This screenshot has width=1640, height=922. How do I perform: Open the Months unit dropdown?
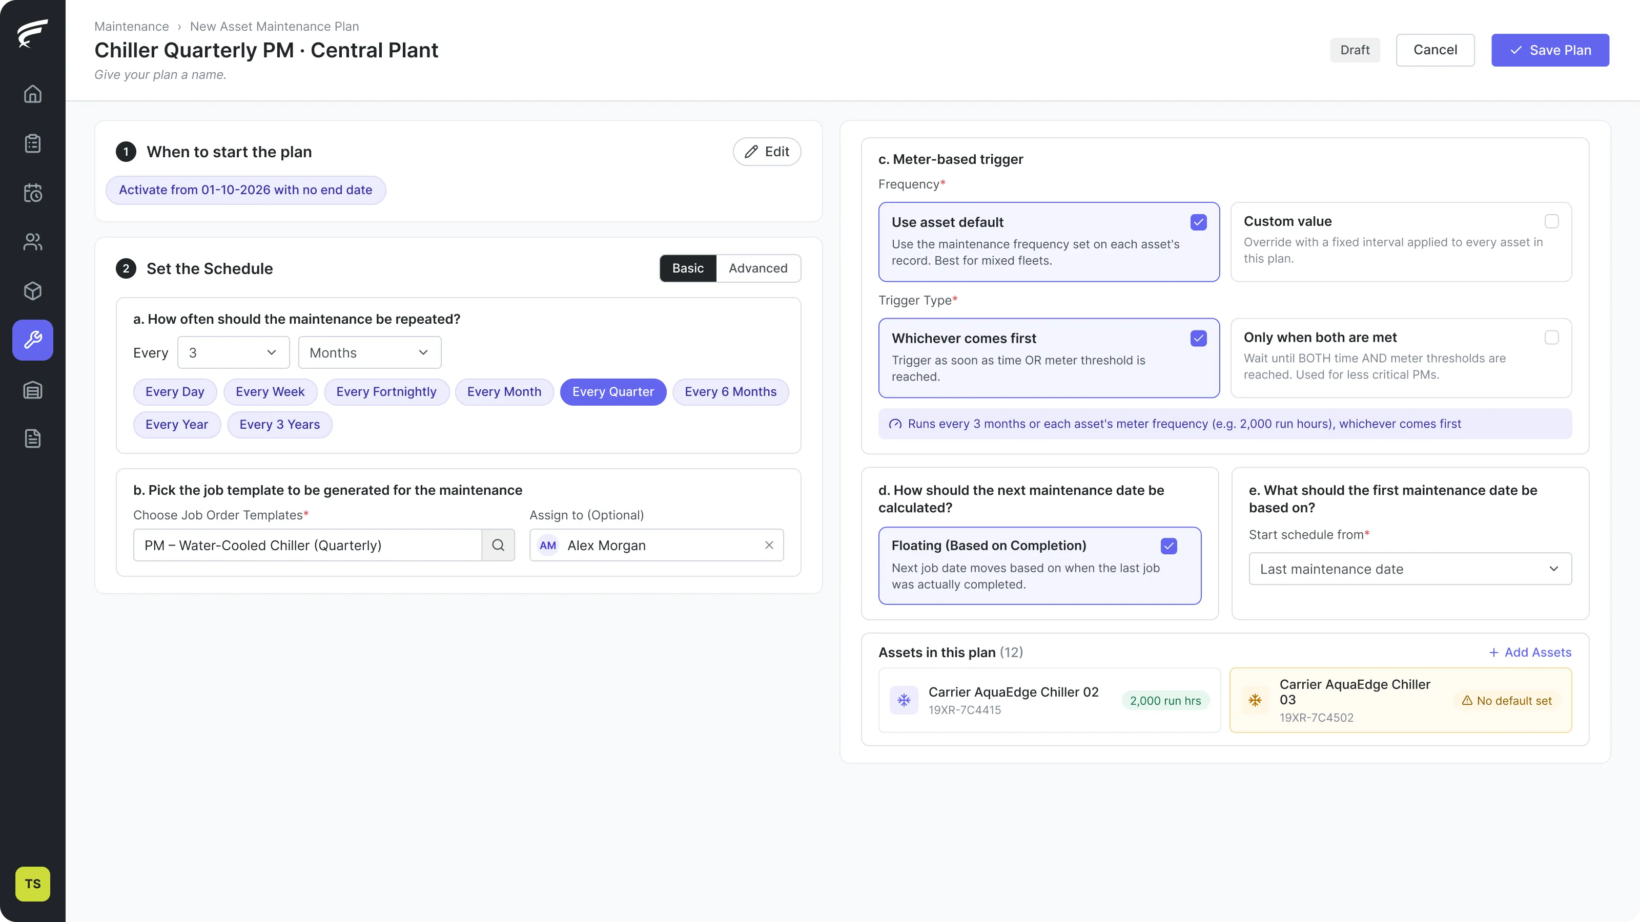[x=369, y=352]
